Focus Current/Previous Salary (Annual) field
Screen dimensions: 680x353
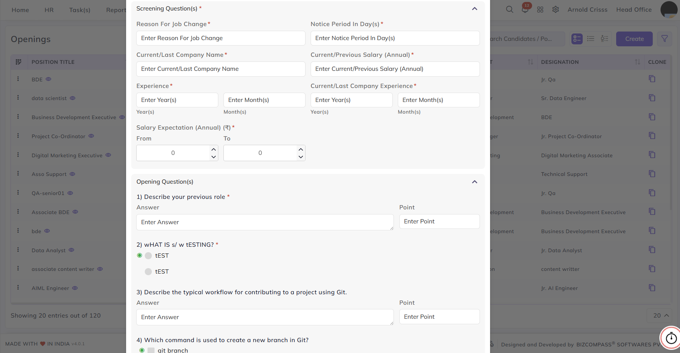point(395,69)
